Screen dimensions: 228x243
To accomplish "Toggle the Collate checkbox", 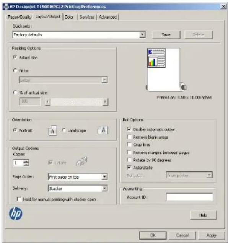I will tap(50, 163).
